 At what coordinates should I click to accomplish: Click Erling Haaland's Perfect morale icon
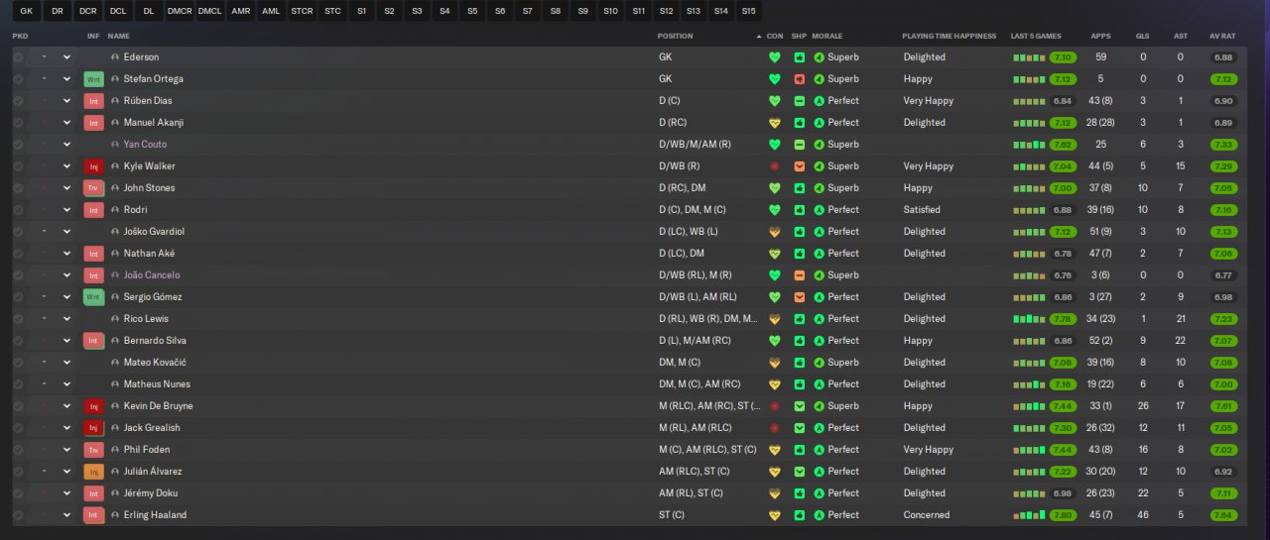[x=820, y=515]
